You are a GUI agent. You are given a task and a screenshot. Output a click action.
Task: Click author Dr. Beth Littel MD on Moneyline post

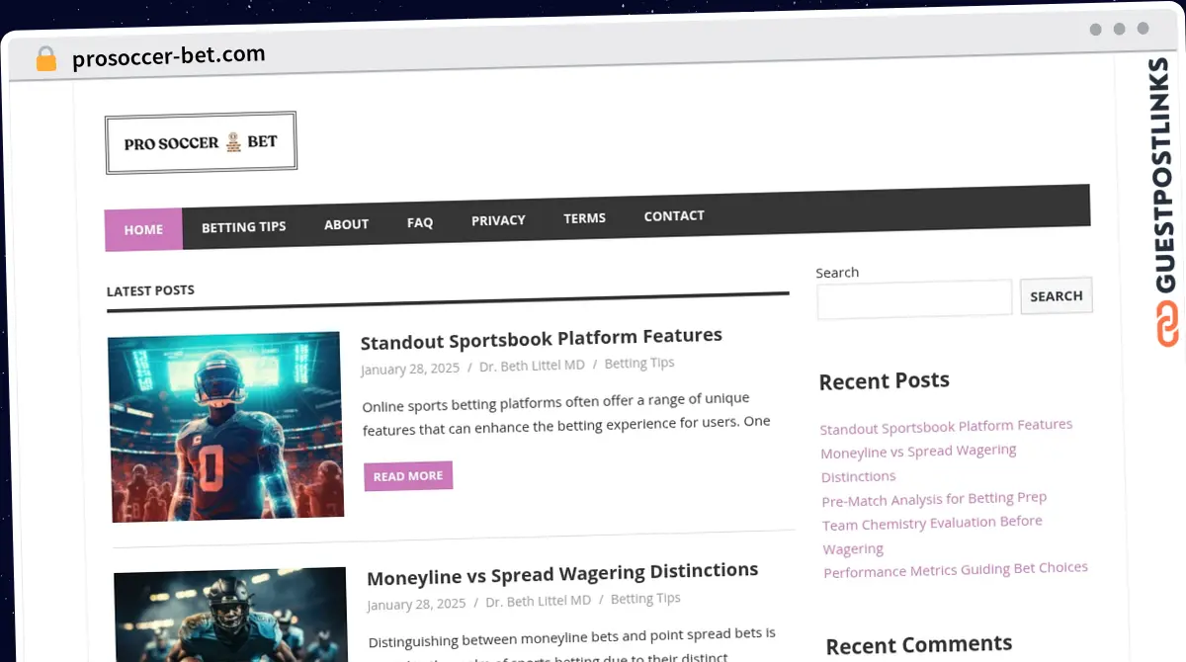[539, 601]
